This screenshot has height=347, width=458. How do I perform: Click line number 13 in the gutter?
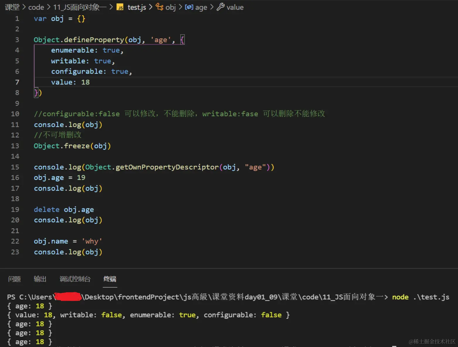tap(15, 146)
